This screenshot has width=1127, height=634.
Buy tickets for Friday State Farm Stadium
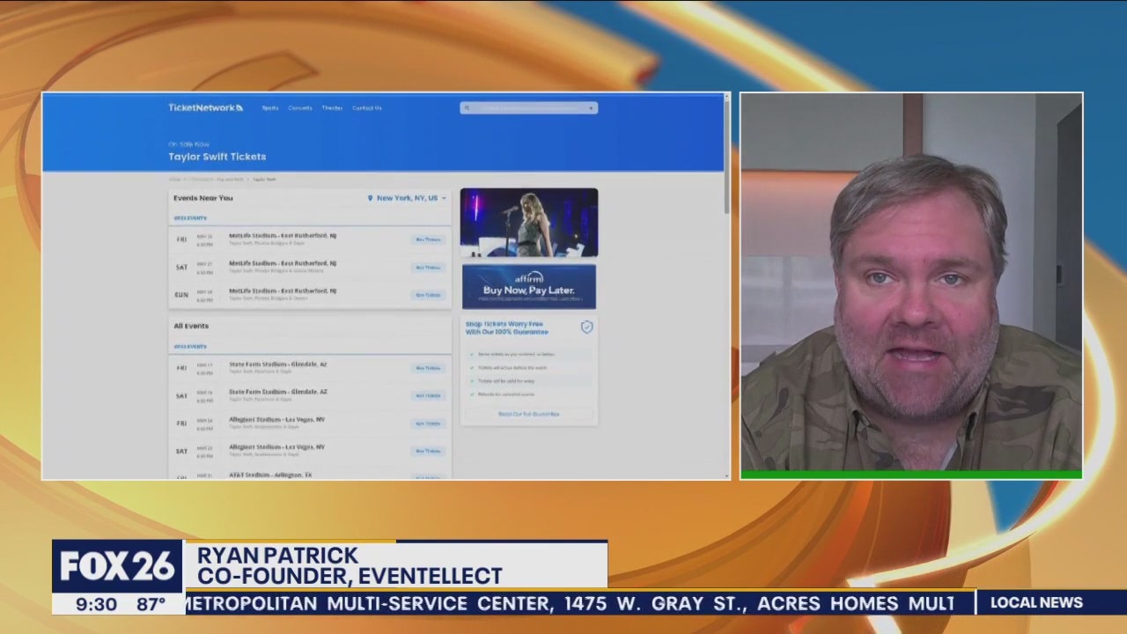(428, 368)
